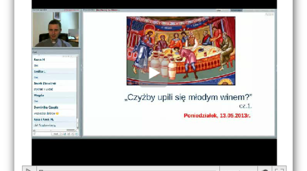Click the left arrow of the chat horizontal scrollbar

point(34,130)
